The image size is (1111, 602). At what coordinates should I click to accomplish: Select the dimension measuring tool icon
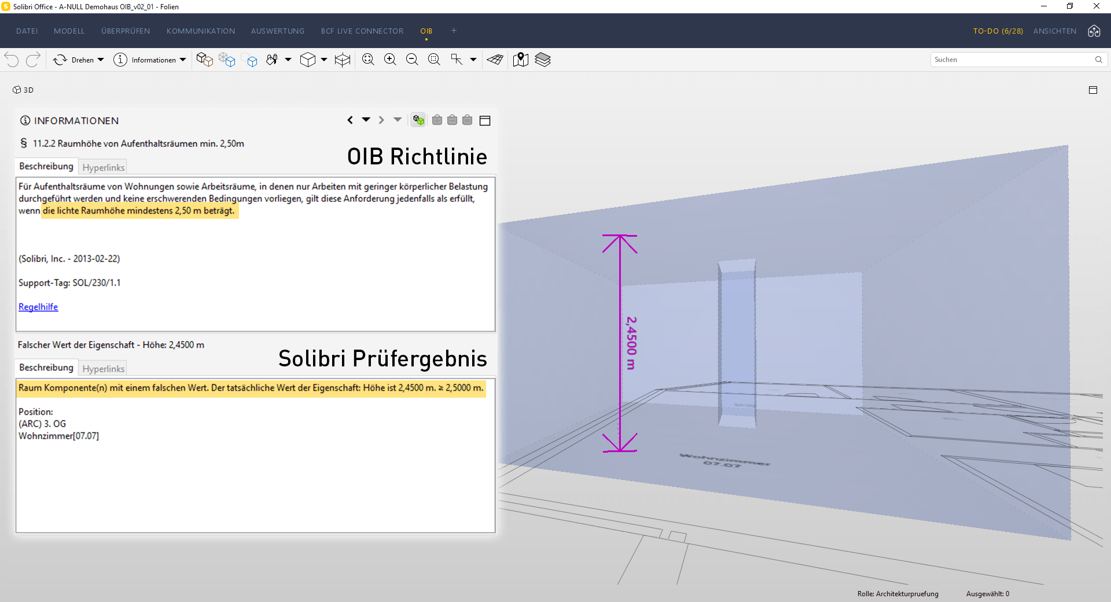coord(457,60)
